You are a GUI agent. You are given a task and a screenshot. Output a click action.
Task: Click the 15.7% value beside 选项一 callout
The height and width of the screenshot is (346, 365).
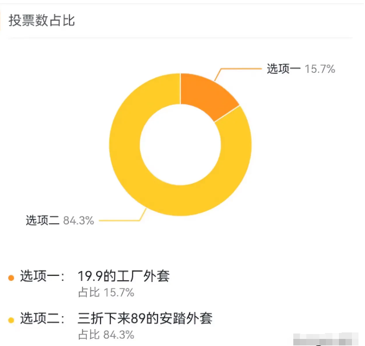(320, 69)
